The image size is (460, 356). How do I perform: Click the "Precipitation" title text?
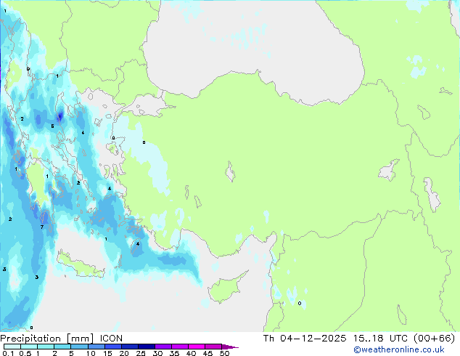(x=30, y=339)
